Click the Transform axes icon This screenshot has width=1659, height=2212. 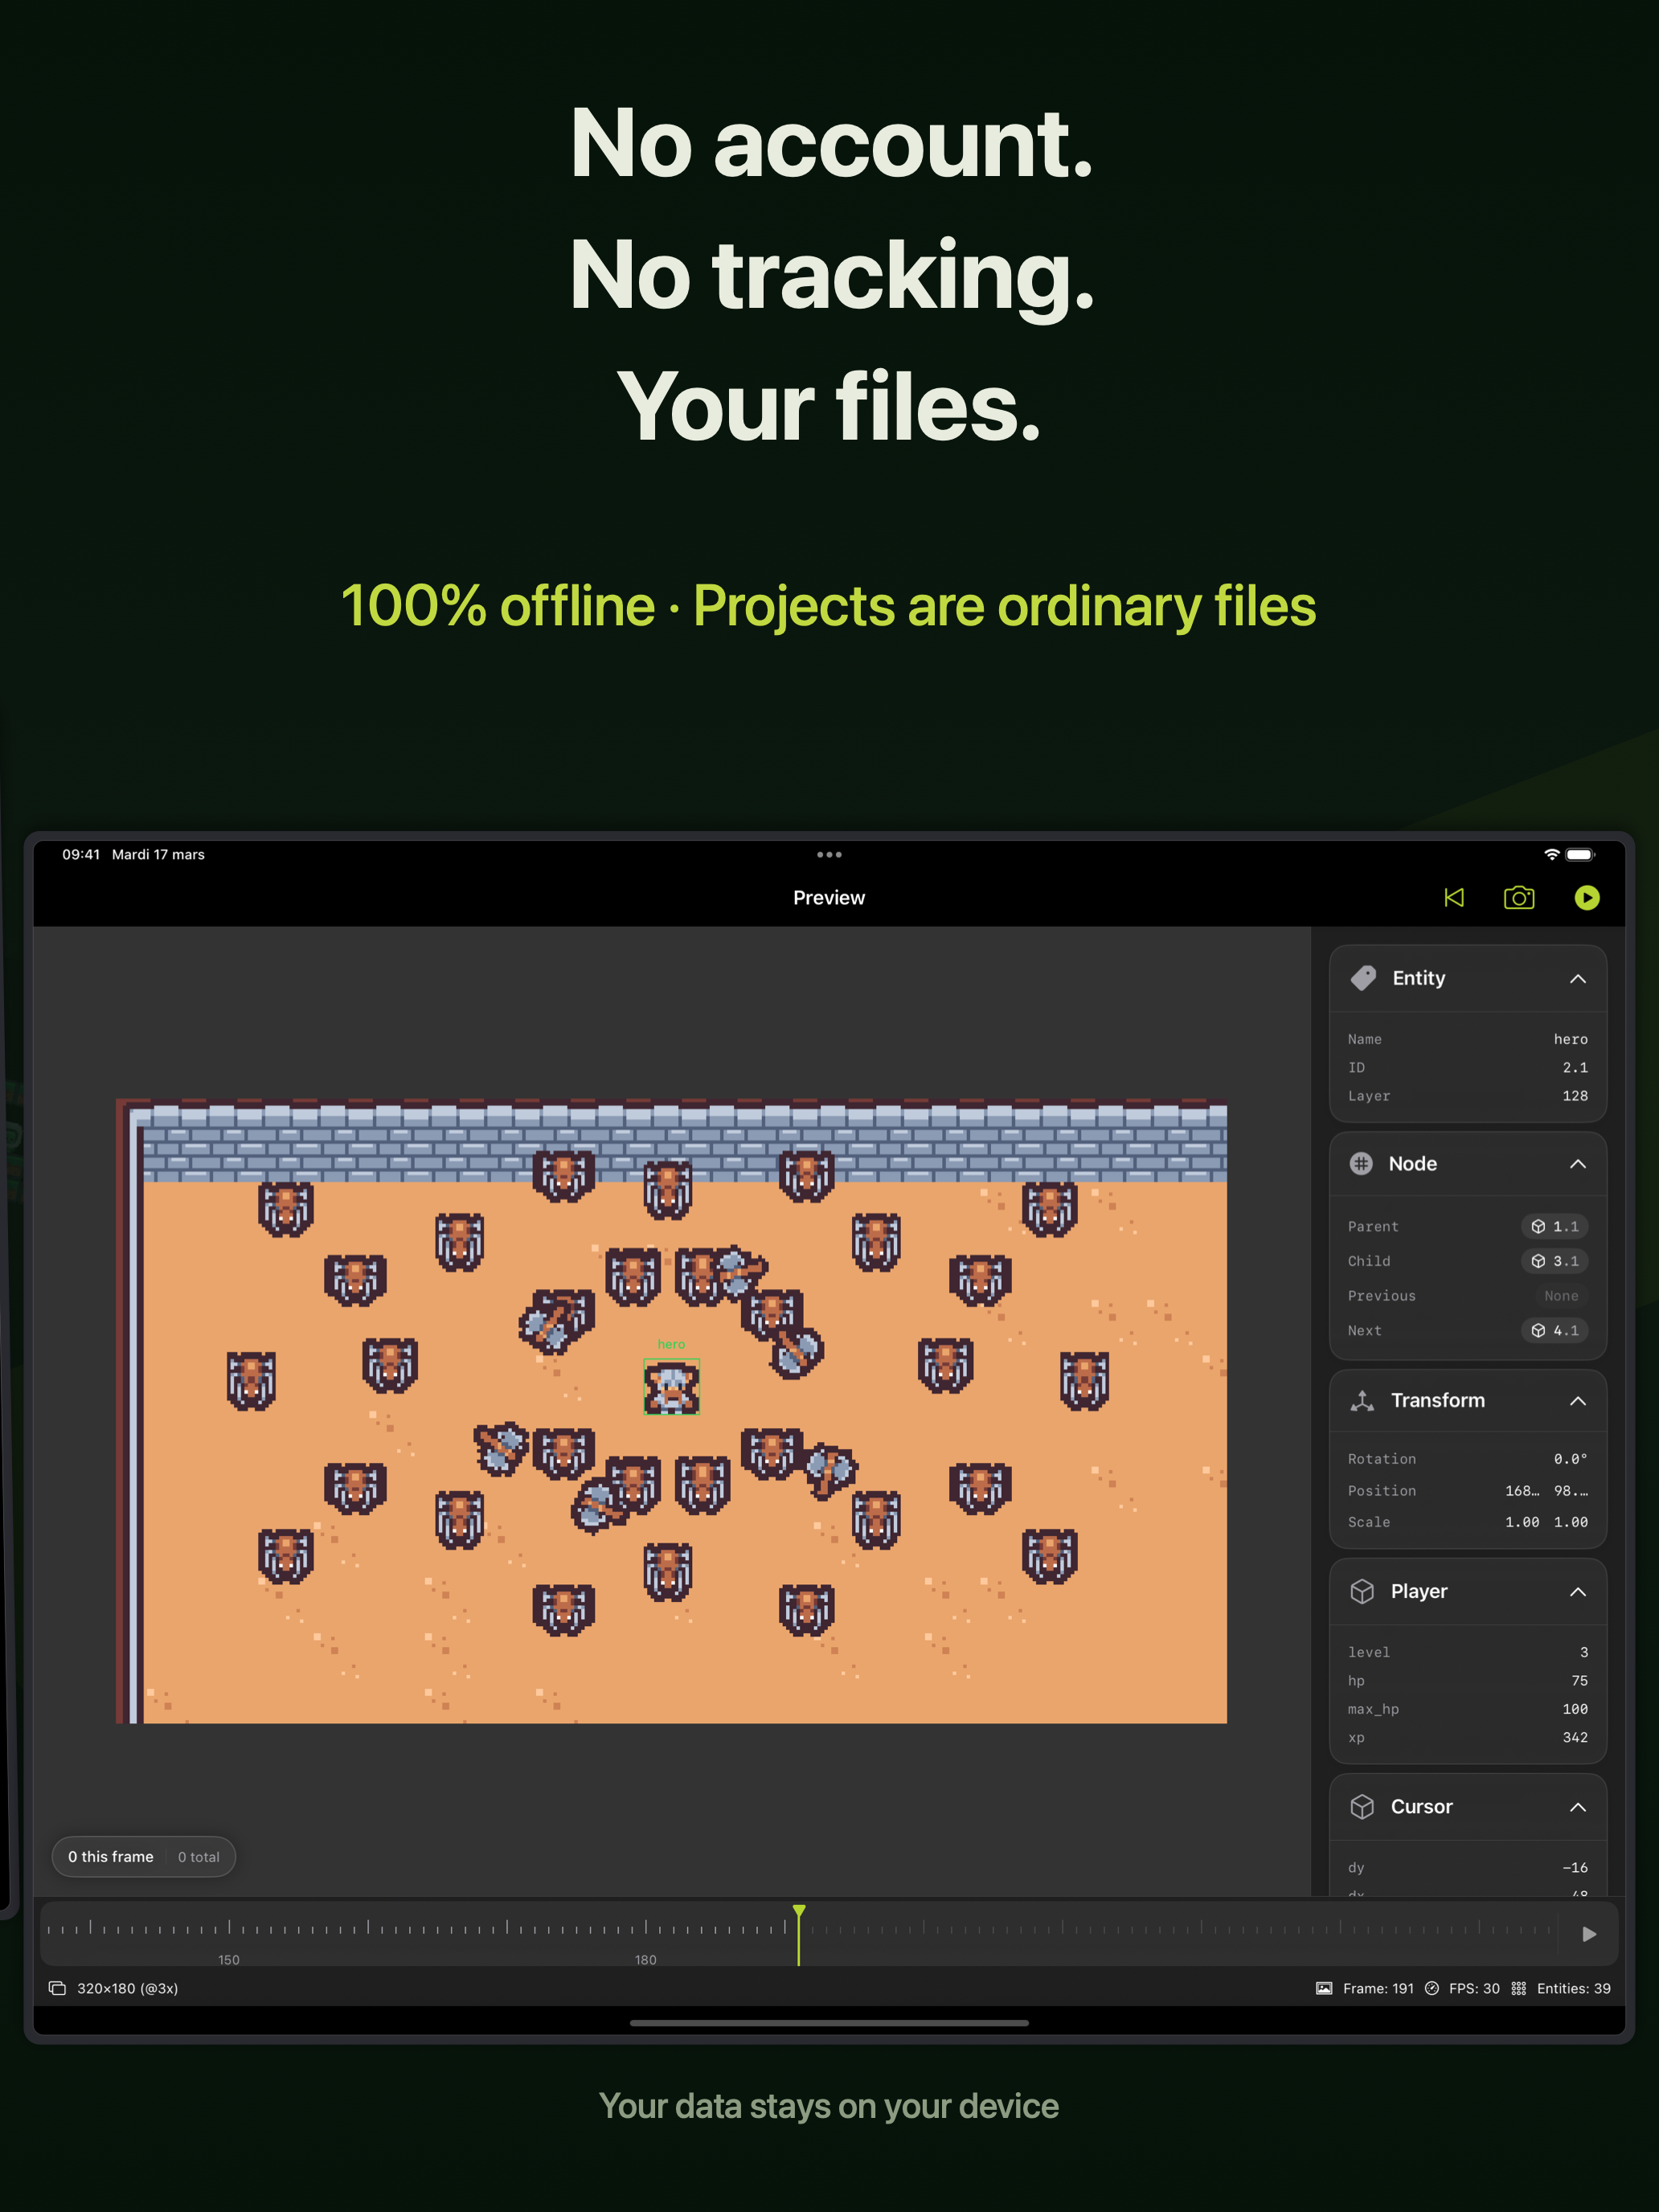(1362, 1400)
